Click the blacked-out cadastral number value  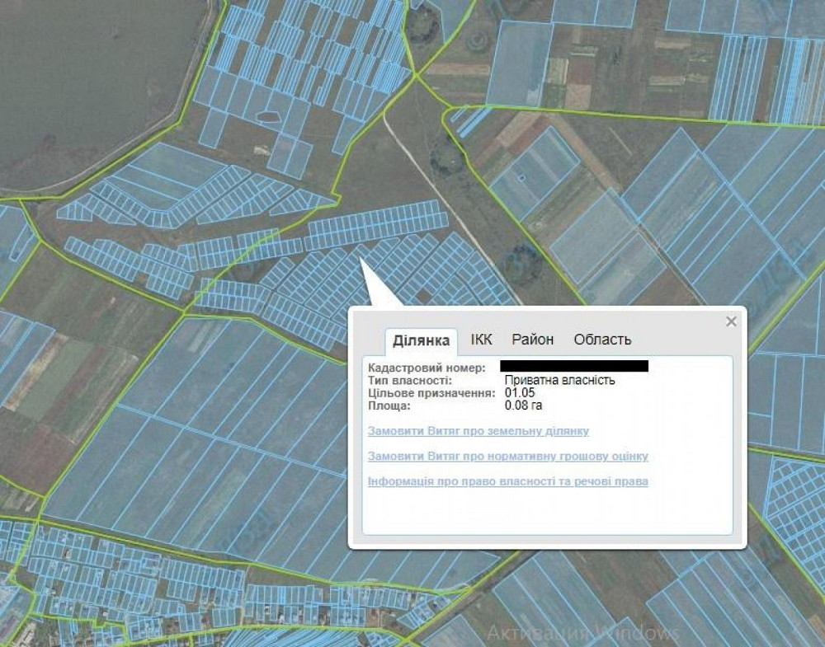pos(574,366)
